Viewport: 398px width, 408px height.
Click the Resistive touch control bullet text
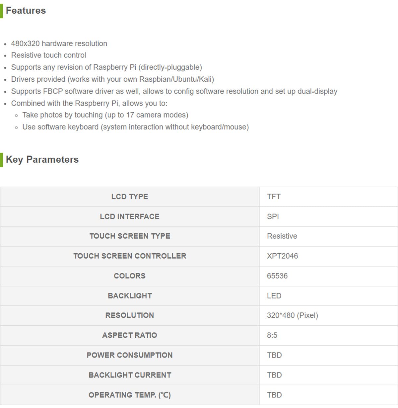pyautogui.click(x=48, y=55)
